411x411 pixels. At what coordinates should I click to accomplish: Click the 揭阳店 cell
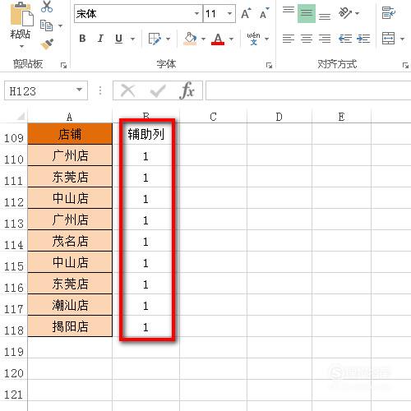[70, 326]
